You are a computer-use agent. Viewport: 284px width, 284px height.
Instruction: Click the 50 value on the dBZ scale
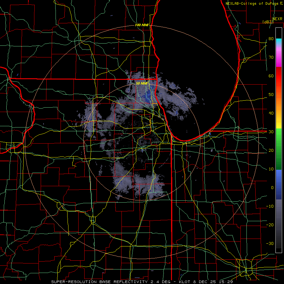[271, 95]
